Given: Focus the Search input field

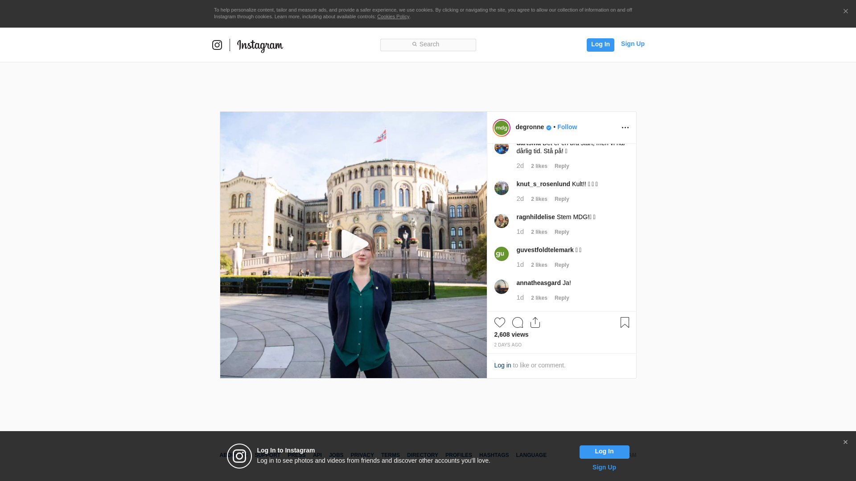Looking at the screenshot, I should coord(428,45).
